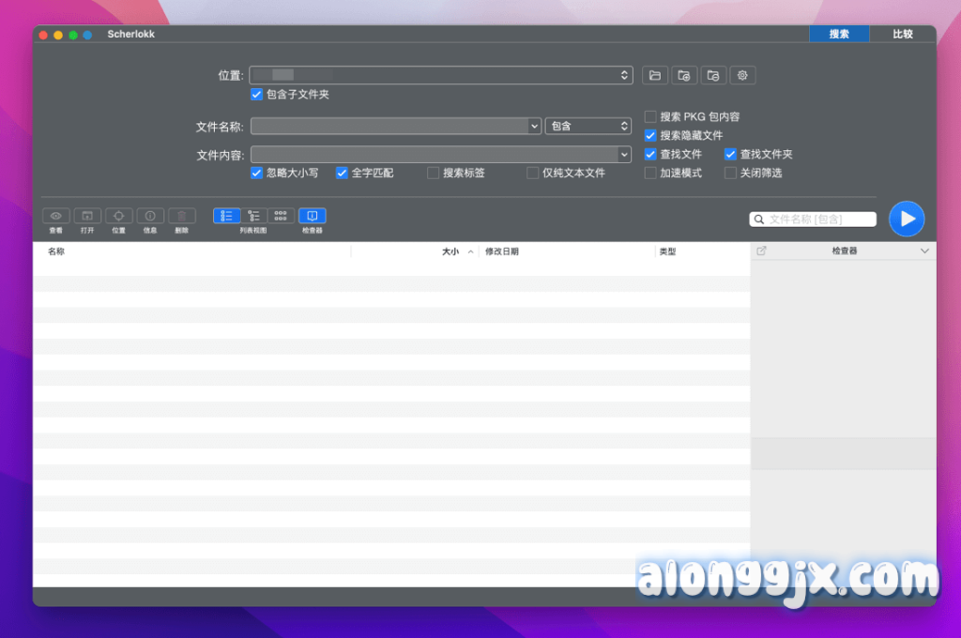Uncheck the 包含子文件夹 checkbox

click(x=256, y=95)
